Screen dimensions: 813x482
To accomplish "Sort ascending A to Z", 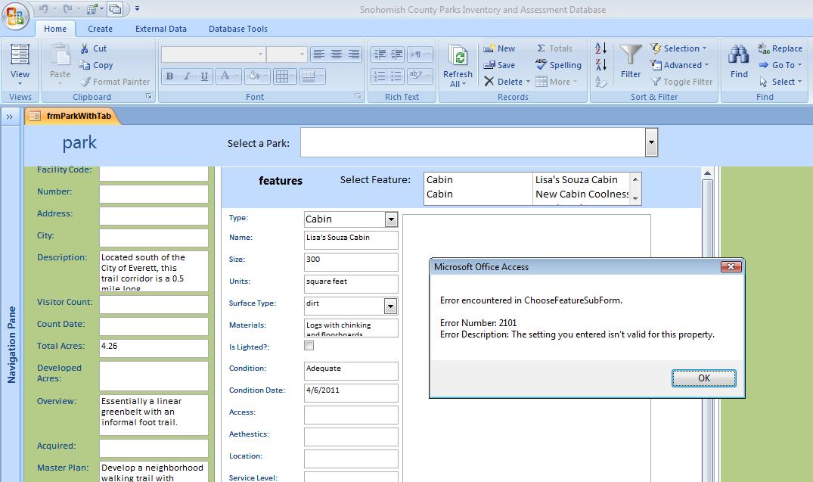I will [x=601, y=48].
